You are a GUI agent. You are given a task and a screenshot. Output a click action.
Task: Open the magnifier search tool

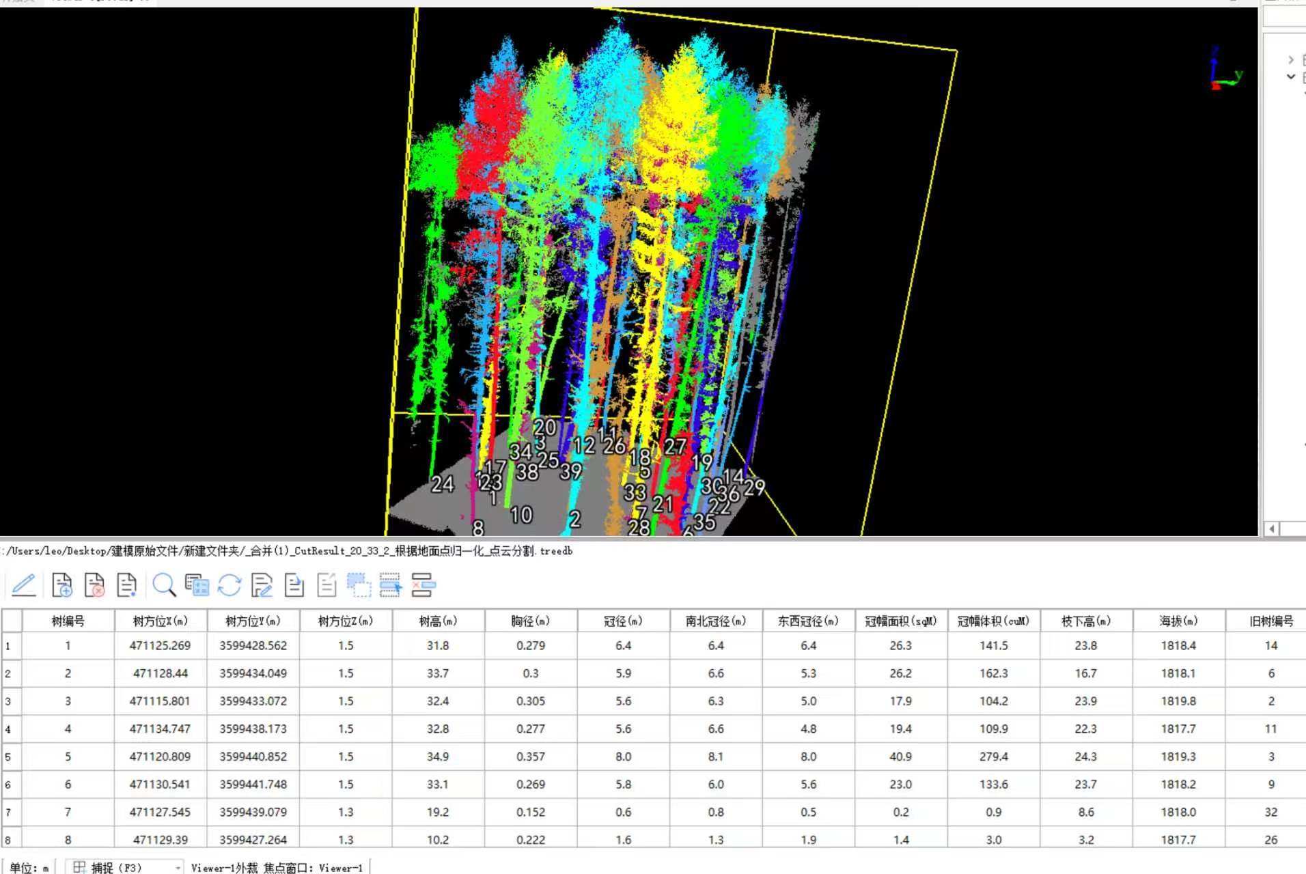click(164, 585)
